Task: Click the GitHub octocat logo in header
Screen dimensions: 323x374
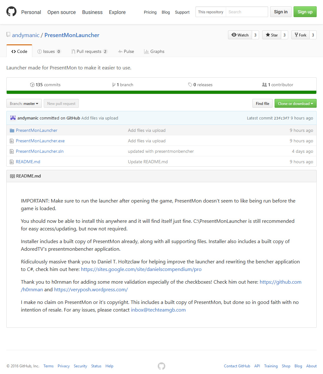Action: 11,12
